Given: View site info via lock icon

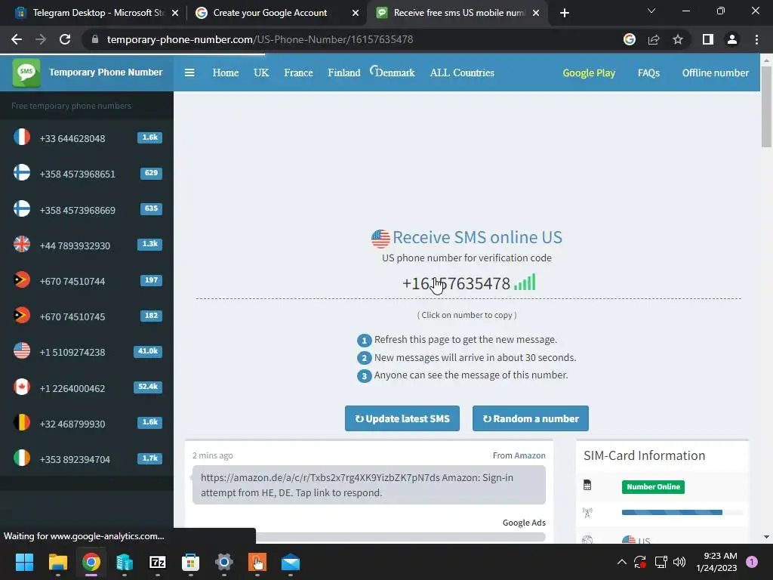Looking at the screenshot, I should (95, 39).
